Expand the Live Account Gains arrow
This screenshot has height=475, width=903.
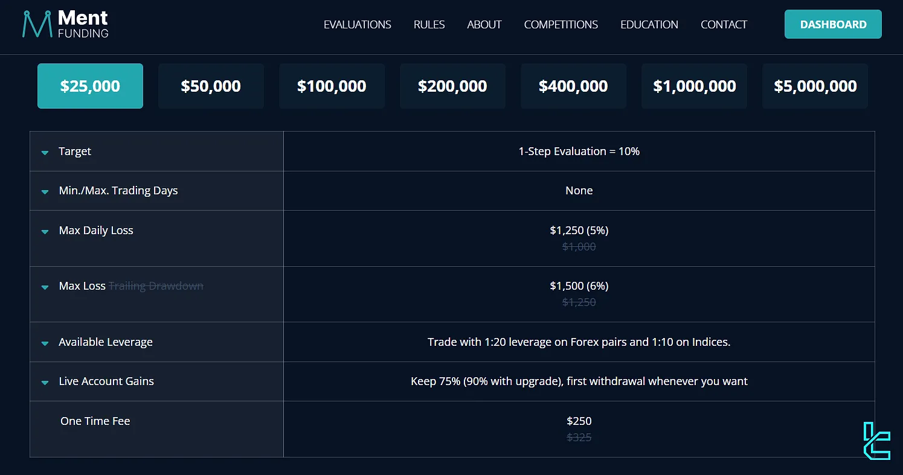(45, 382)
